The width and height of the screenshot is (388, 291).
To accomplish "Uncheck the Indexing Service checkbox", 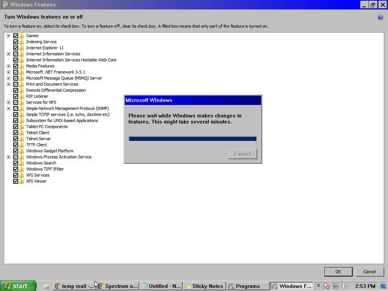I will pyautogui.click(x=16, y=42).
